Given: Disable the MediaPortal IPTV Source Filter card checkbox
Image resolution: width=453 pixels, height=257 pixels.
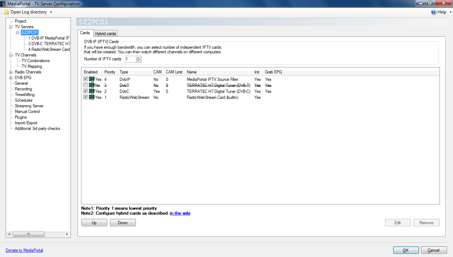Looking at the screenshot, I should pos(85,79).
